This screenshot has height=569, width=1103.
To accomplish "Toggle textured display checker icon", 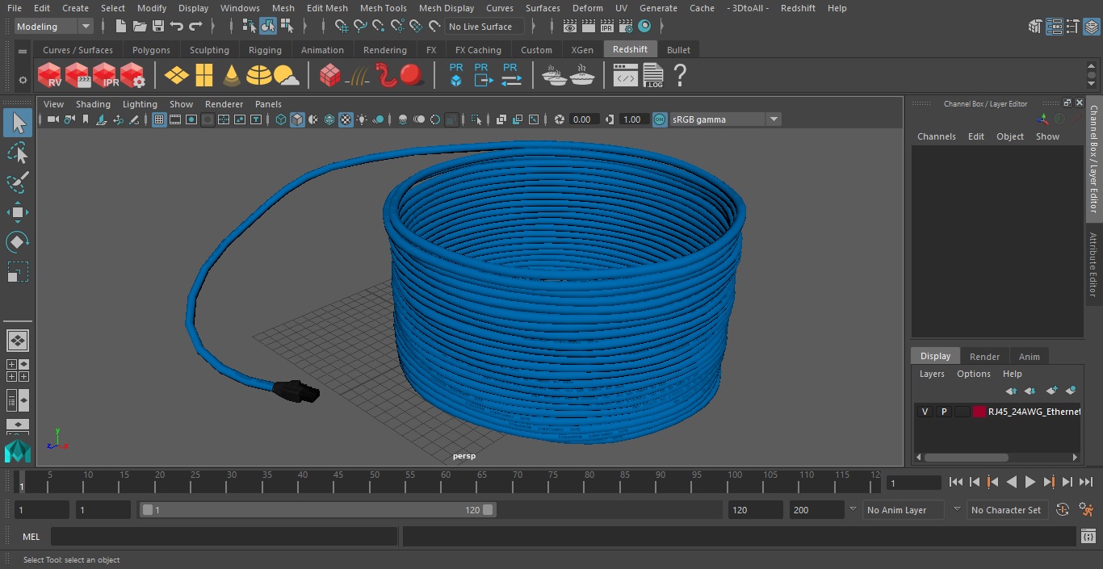I will 346,119.
